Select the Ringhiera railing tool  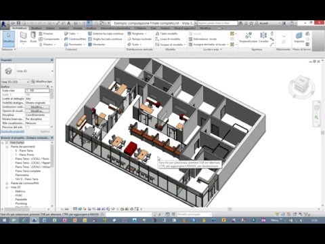coord(135,34)
